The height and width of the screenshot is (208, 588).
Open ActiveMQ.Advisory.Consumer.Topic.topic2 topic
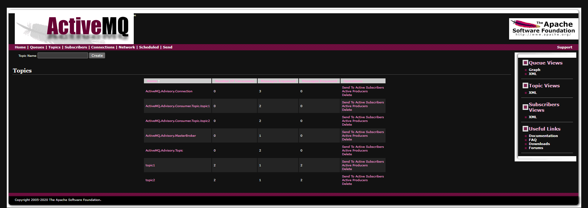(178, 121)
